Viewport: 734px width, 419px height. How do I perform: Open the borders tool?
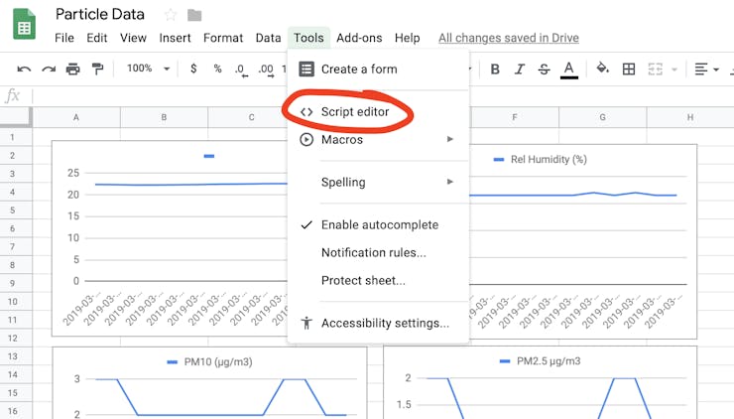(628, 69)
